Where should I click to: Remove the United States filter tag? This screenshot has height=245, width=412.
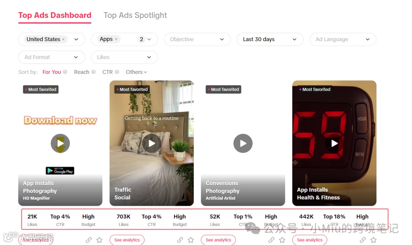(63, 39)
